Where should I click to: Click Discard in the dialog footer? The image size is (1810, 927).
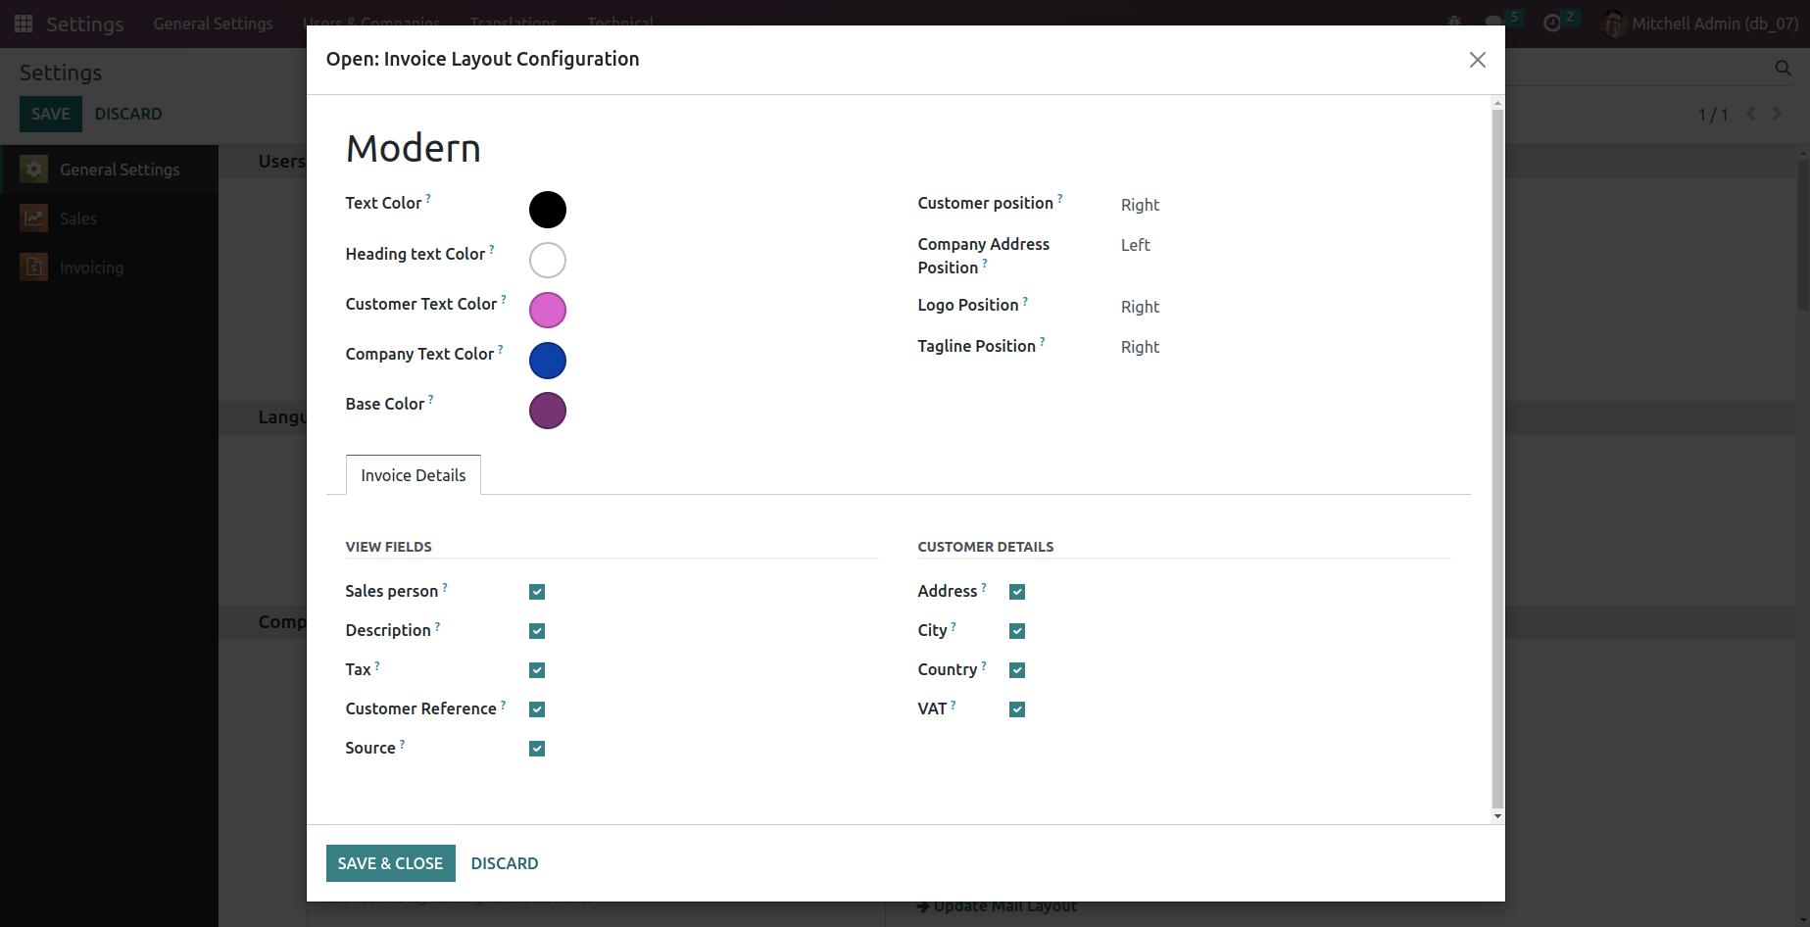pyautogui.click(x=504, y=863)
